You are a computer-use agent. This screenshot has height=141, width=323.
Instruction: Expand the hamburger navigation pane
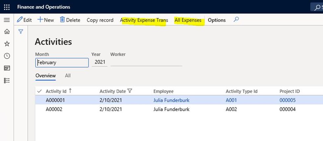[7, 20]
